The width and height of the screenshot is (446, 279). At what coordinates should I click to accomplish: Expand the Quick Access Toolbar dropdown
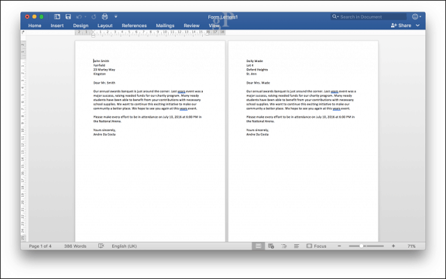(x=116, y=17)
